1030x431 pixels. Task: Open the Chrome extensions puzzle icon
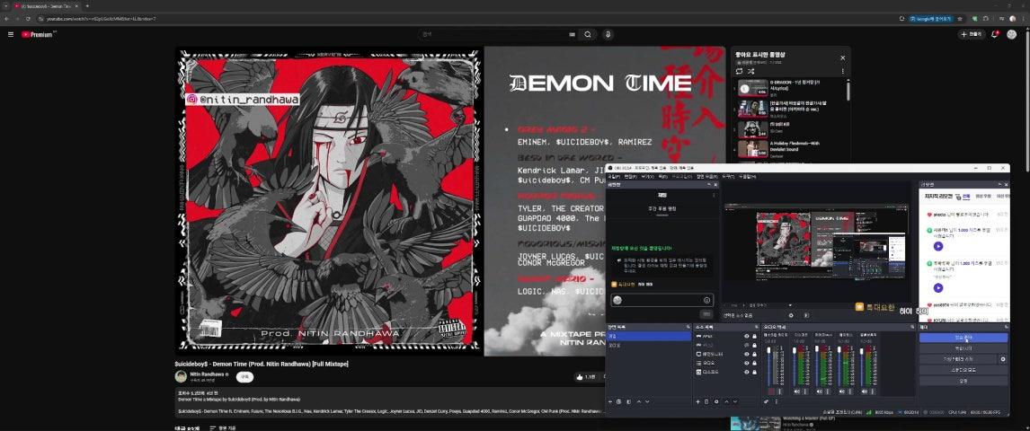click(985, 18)
